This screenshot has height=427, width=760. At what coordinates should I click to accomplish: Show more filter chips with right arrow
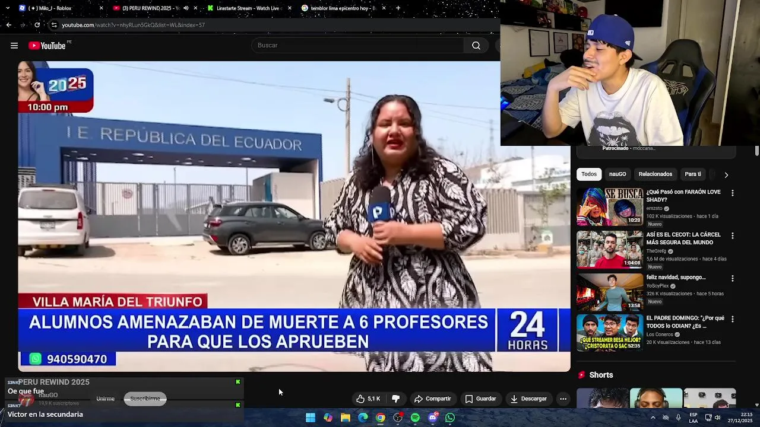726,175
